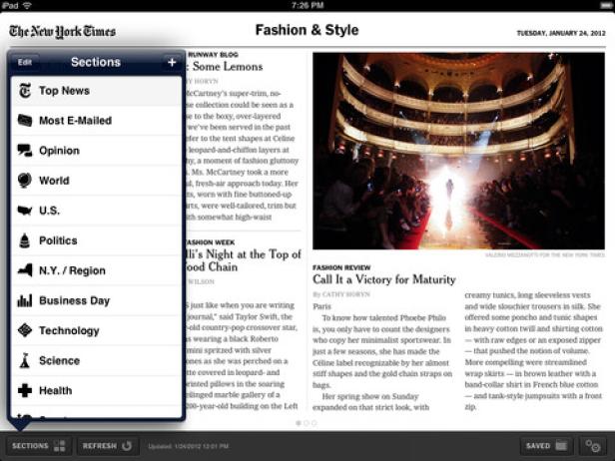Screen dimensions: 615x461
Task: Tap the Top News section icon
Action: point(25,91)
